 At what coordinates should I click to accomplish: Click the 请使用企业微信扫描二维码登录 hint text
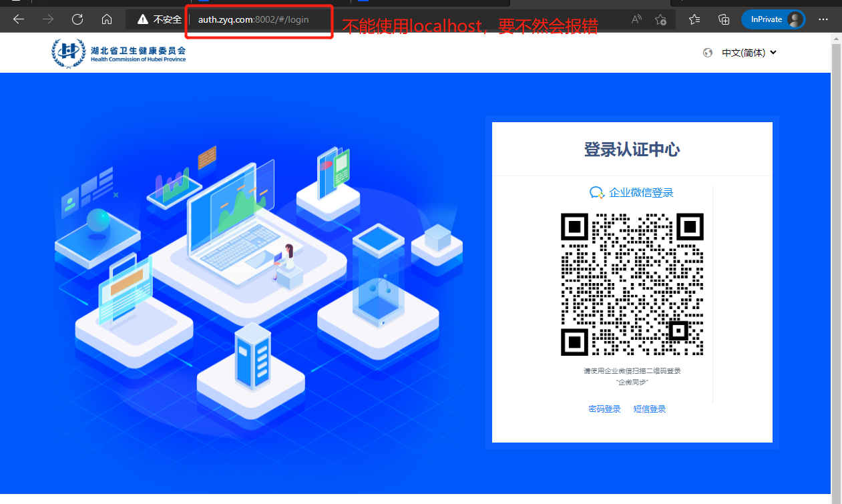tap(632, 370)
